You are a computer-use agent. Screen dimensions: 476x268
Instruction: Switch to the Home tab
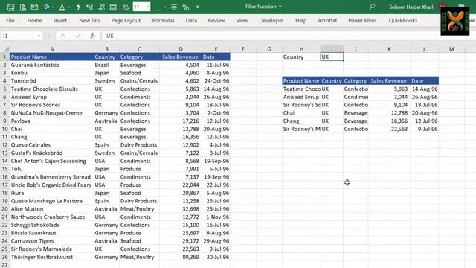[35, 20]
